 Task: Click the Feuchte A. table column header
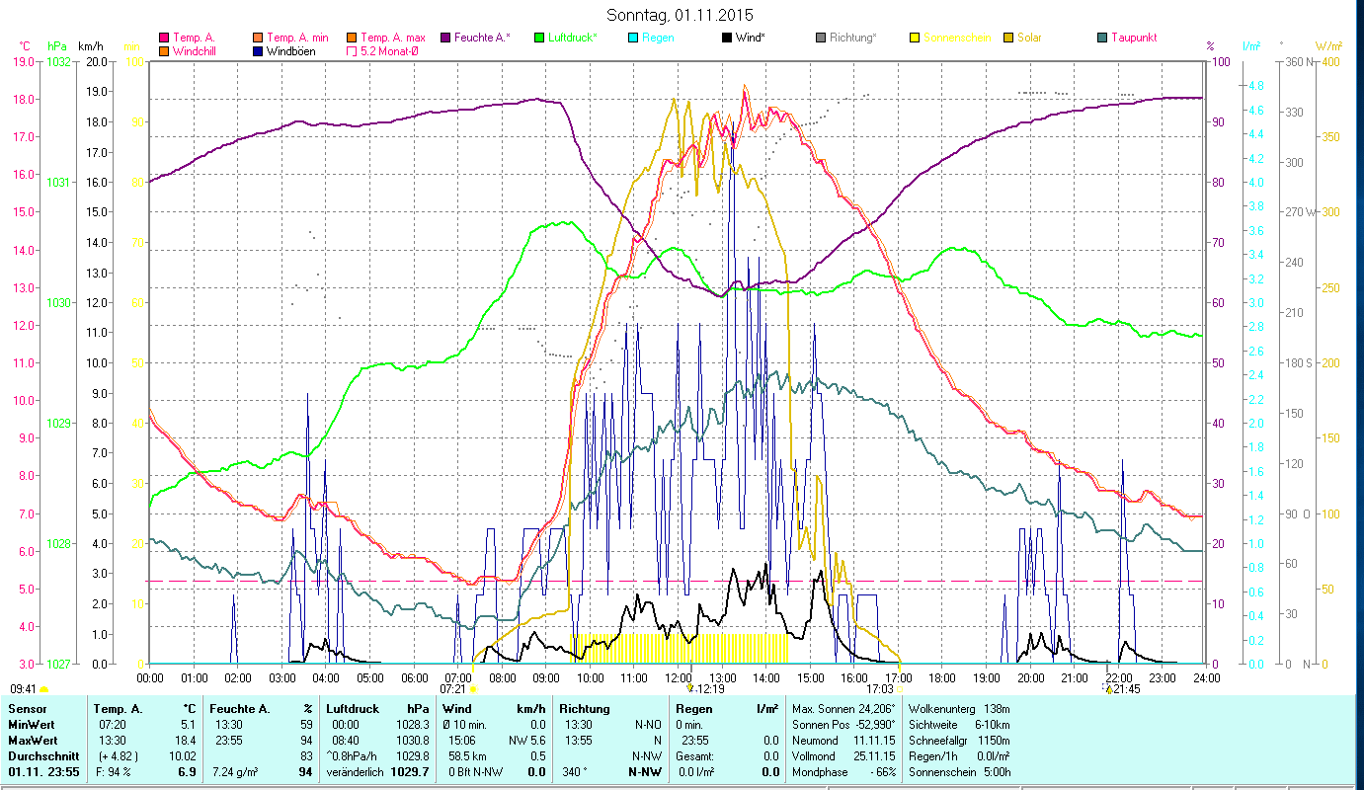click(x=238, y=709)
